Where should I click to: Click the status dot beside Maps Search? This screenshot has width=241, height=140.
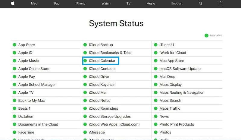[156, 100]
